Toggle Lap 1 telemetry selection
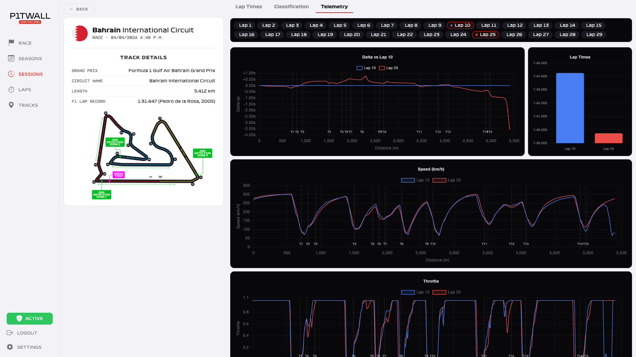This screenshot has width=636, height=357. point(245,25)
